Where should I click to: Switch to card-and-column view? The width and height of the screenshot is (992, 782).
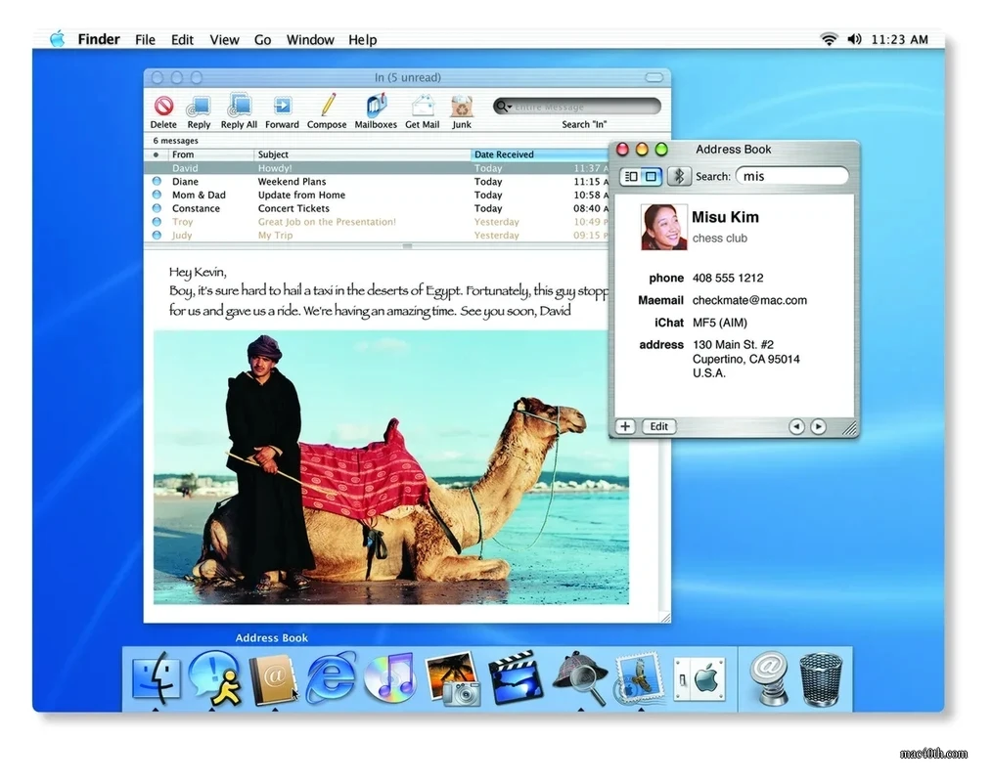click(631, 176)
